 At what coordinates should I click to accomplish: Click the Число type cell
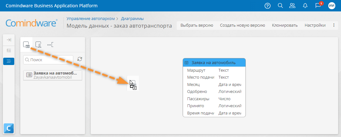[x=225, y=99]
